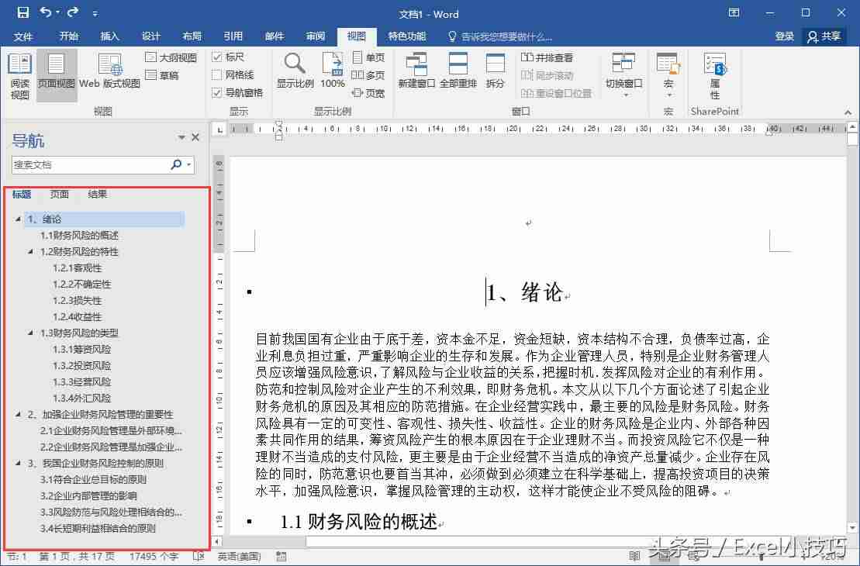Screen dimensions: 860x566
Task: Choose Page Width (页宽) zoom
Action: [368, 93]
